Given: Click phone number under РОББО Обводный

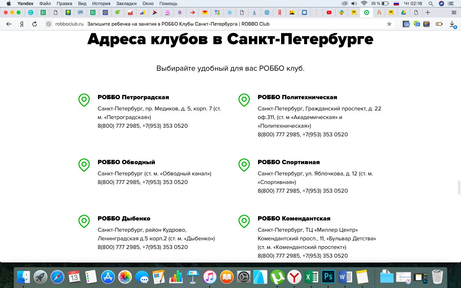Looking at the screenshot, I should 143,182.
